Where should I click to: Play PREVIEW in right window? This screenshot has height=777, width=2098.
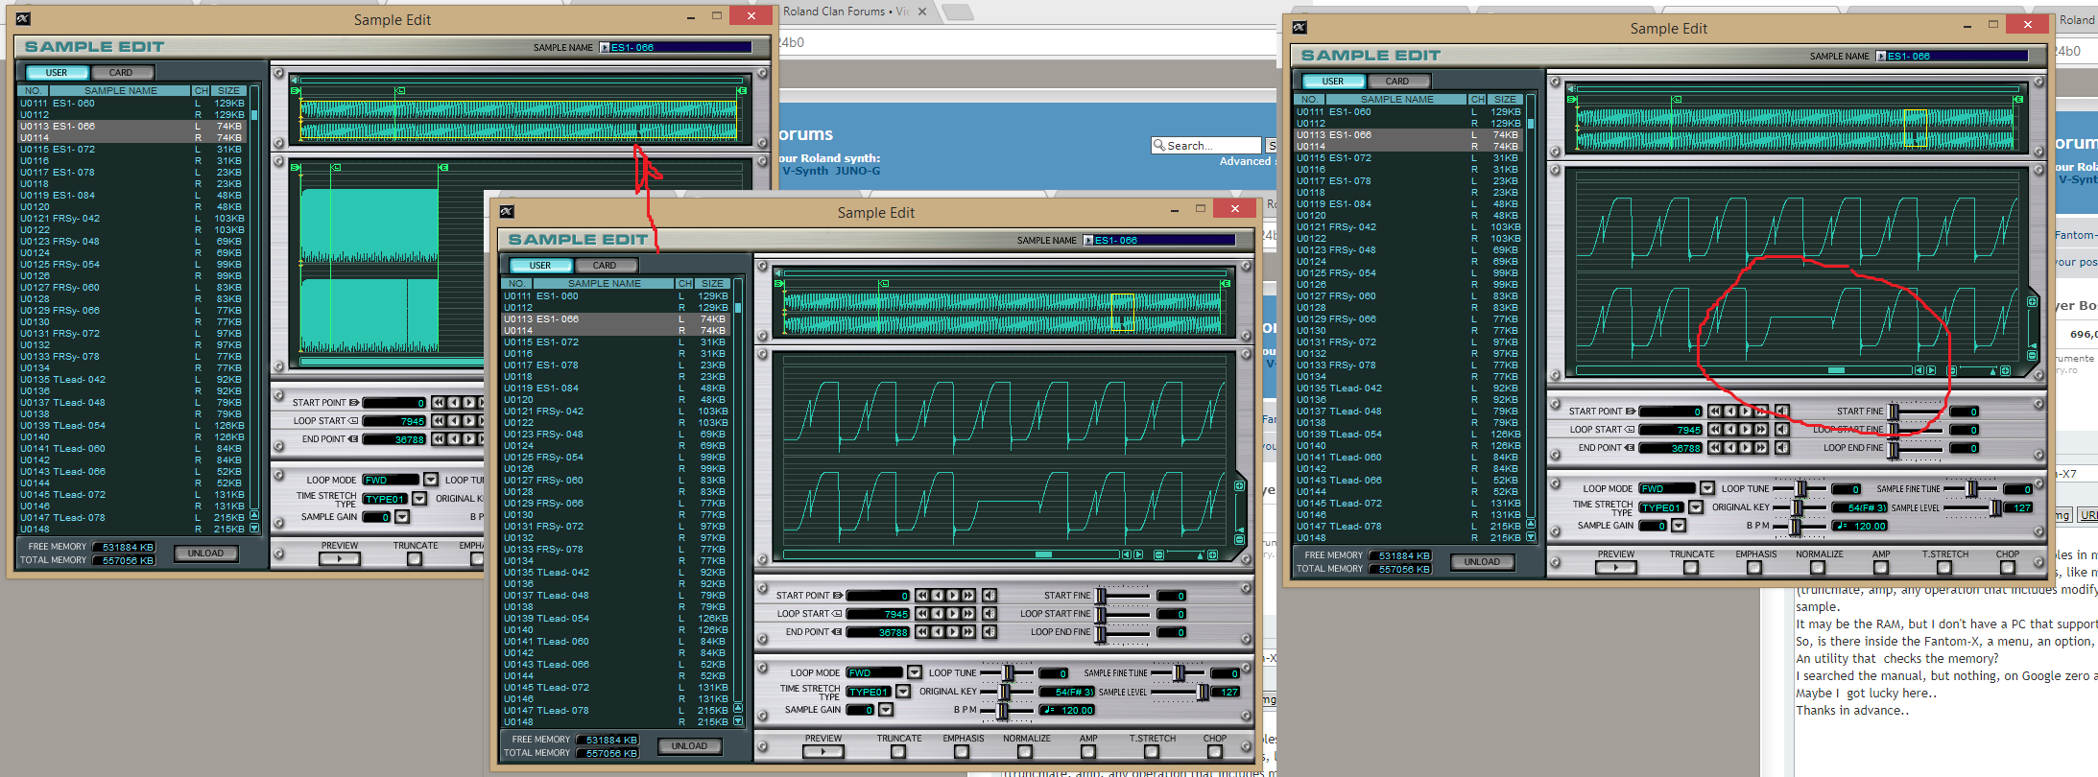[x=1616, y=568]
